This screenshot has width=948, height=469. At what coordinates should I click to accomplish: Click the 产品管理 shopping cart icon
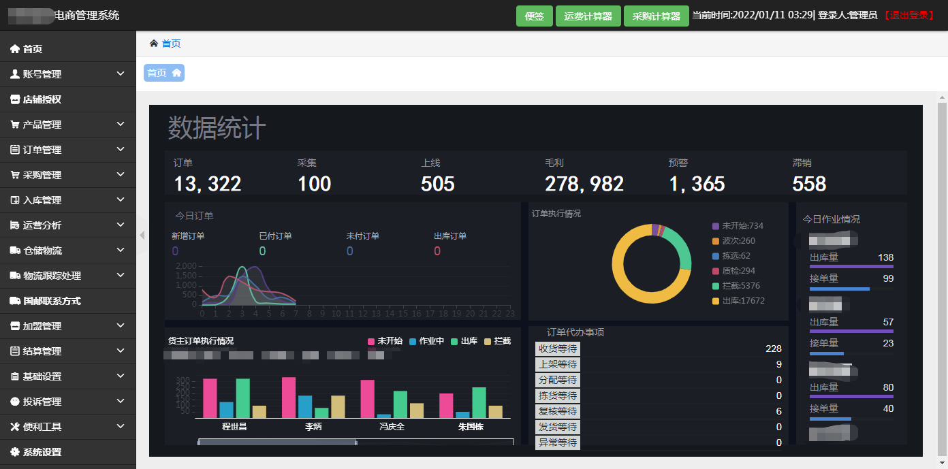tap(15, 125)
